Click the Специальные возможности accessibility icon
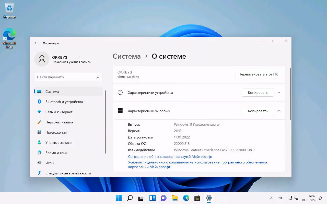This screenshot has height=204, width=327. tap(39, 173)
